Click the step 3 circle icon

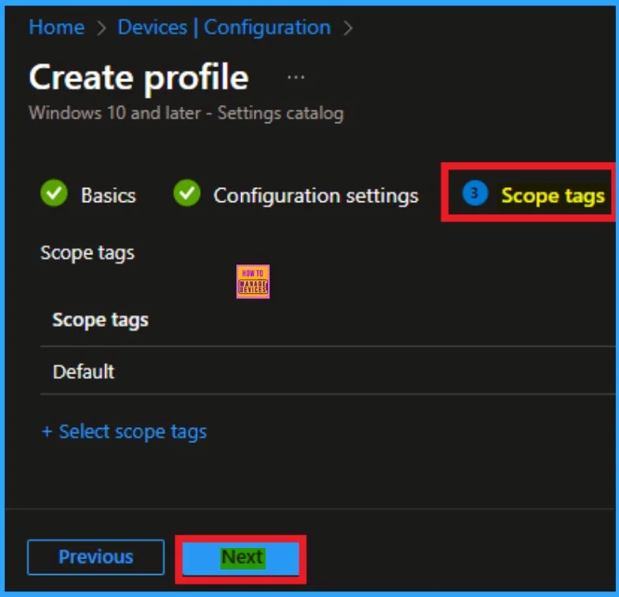[474, 193]
